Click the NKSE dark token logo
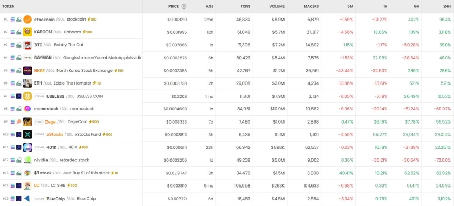Image resolution: width=454 pixels, height=206 pixels. (x=27, y=70)
